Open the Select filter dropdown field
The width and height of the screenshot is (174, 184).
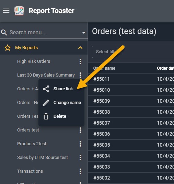133,52
